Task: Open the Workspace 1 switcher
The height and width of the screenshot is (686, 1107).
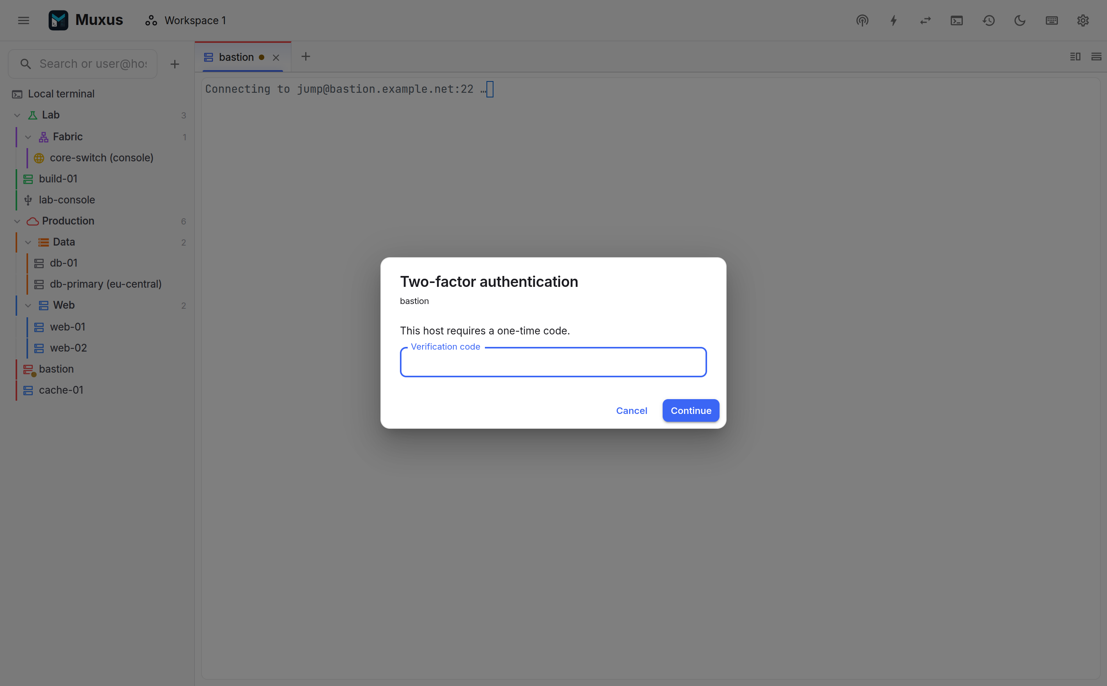Action: click(186, 20)
